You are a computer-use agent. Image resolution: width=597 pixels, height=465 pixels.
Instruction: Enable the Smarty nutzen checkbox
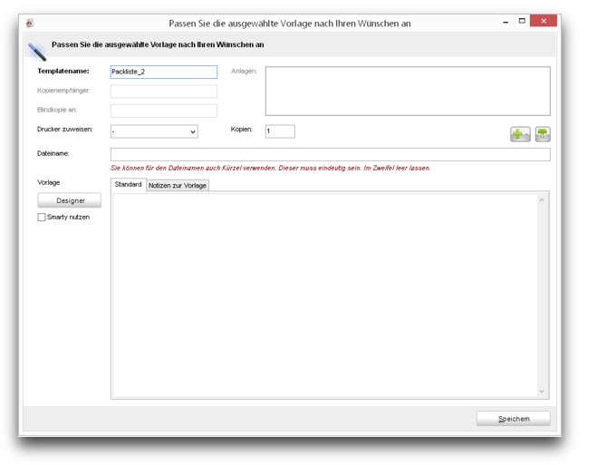coord(42,218)
